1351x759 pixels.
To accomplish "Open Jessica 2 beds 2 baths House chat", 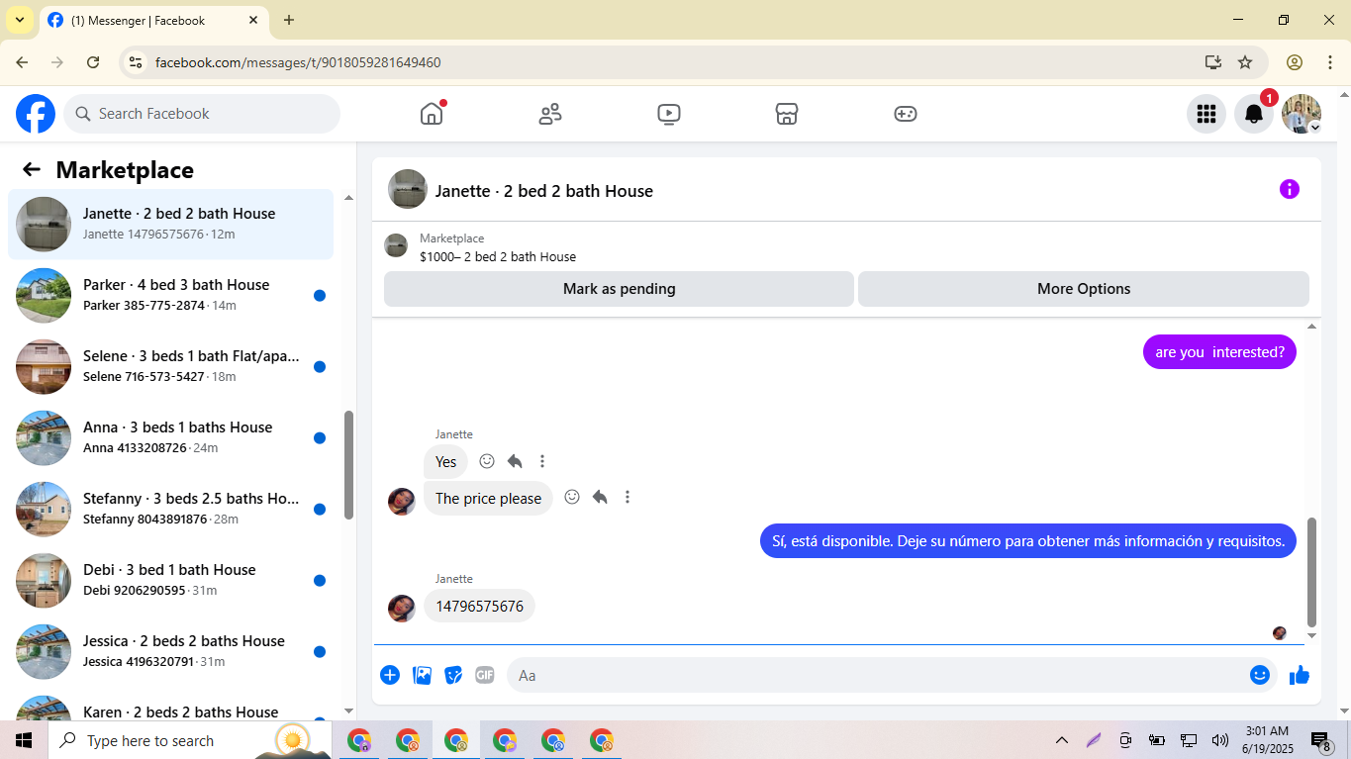I will coord(170,652).
